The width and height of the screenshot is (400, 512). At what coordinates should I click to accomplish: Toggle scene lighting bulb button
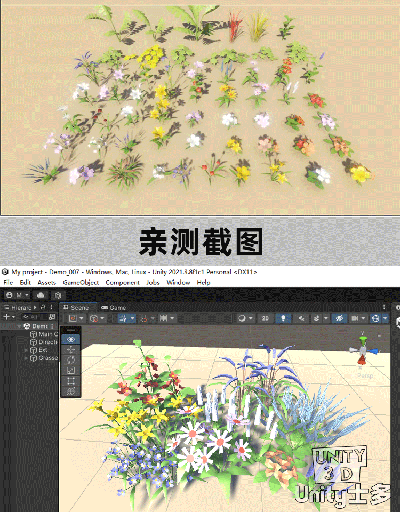[283, 318]
